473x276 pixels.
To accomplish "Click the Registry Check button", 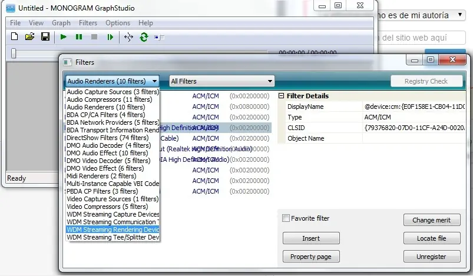I will point(426,81).
